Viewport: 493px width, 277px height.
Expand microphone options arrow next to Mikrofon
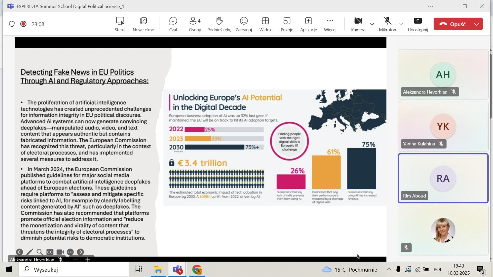[401, 24]
